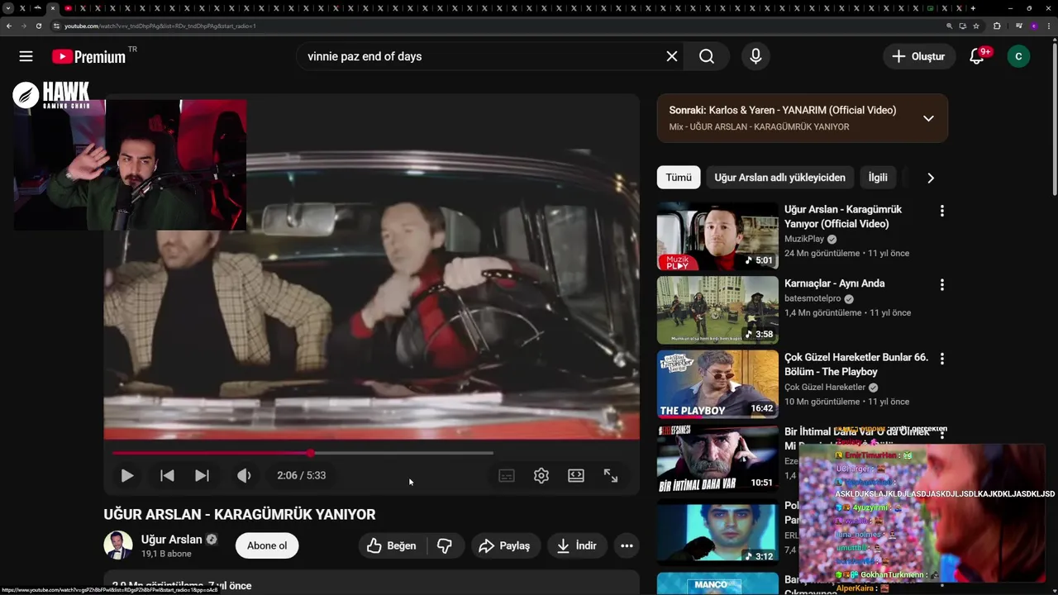Switch to theater mode
1058x595 pixels.
576,475
